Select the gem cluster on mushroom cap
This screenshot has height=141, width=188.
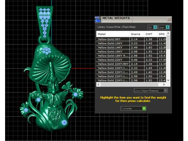(46, 51)
